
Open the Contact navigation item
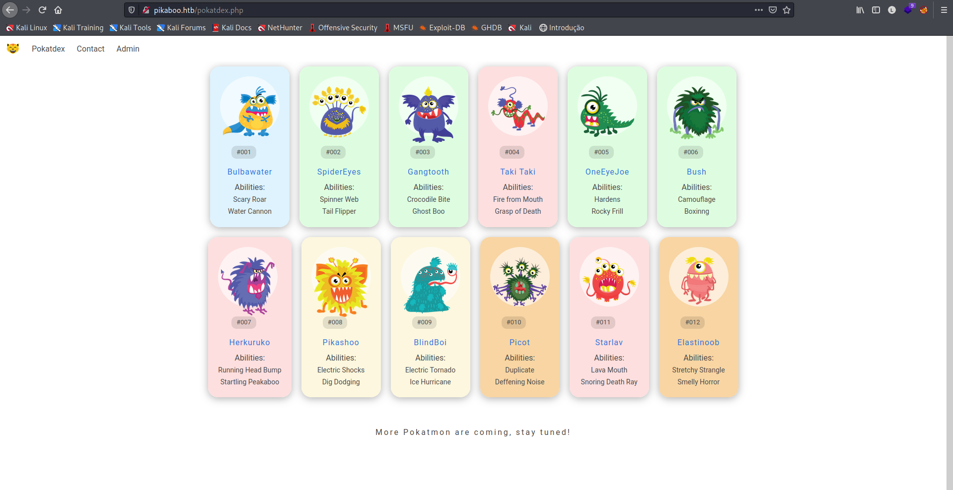(x=90, y=49)
